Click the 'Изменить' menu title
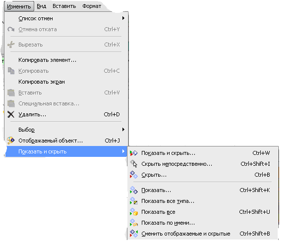294x241 pixels. 19,6
